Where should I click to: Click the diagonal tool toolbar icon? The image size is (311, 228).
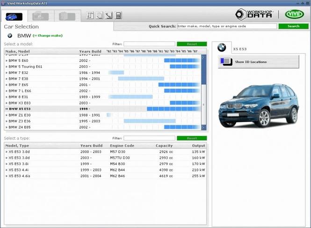108,15
